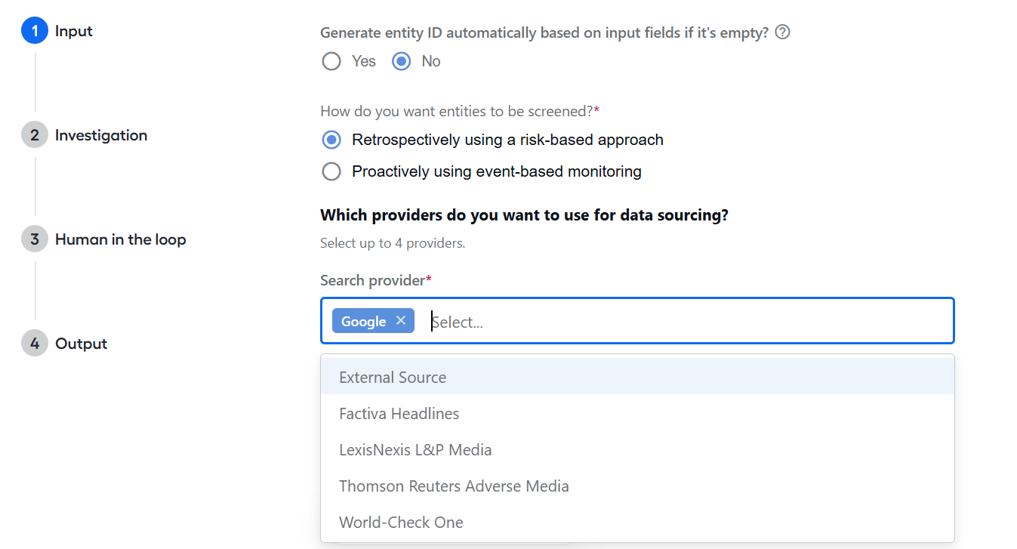Select No for automatic entity ID generation
The height and width of the screenshot is (549, 1017).
tap(402, 61)
